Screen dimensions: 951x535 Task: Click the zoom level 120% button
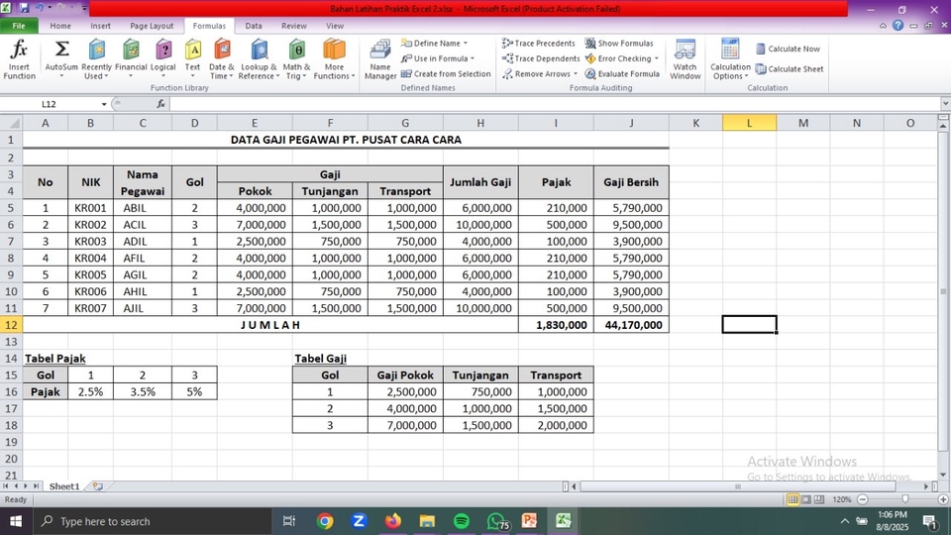coord(841,499)
